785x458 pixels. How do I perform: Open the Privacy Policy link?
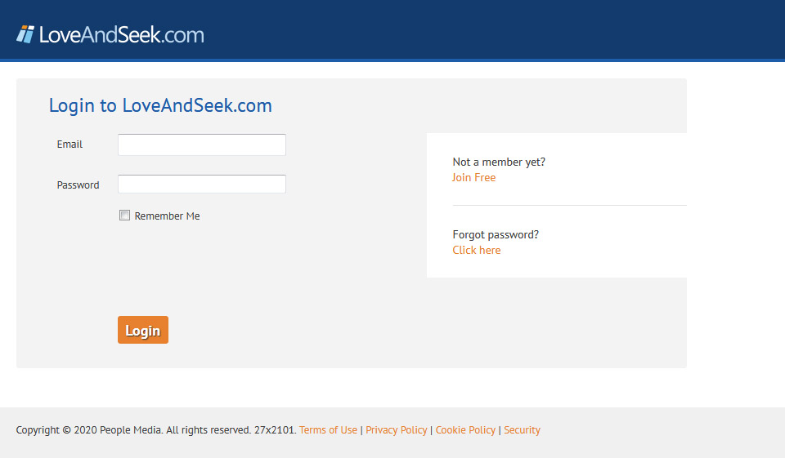click(397, 430)
